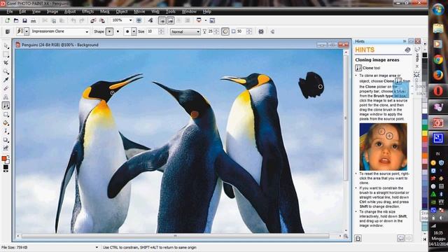The height and width of the screenshot is (252, 448).
Task: Click the canvas horizontal scrollbar
Action: (175, 237)
